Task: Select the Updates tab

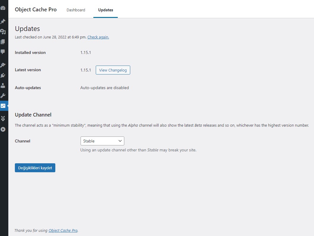Action: [106, 10]
